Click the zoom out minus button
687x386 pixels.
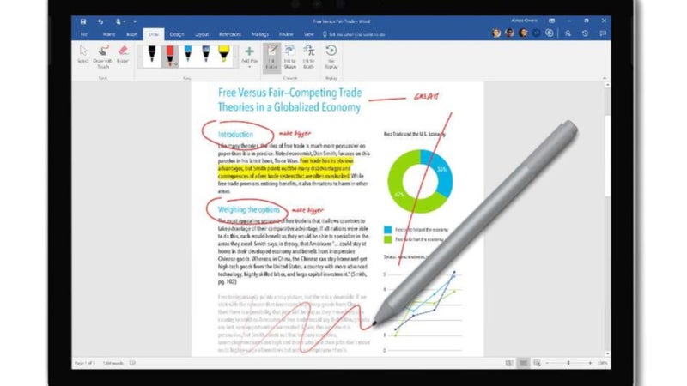548,363
